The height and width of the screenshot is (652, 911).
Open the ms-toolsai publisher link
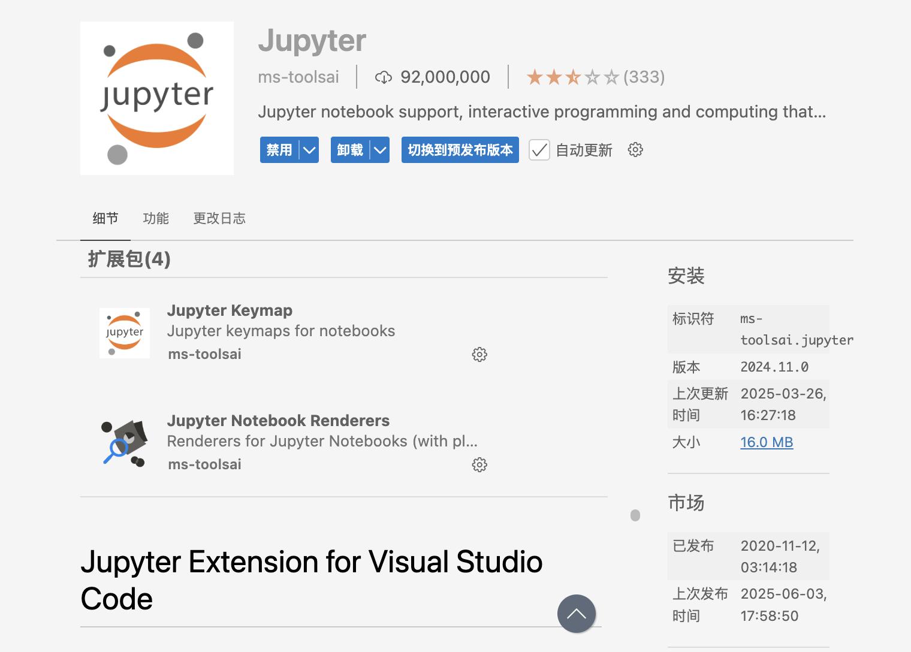[298, 77]
